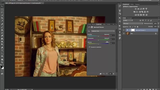Toggle lock image pixels
160x90 pixels.
tap(132, 27)
